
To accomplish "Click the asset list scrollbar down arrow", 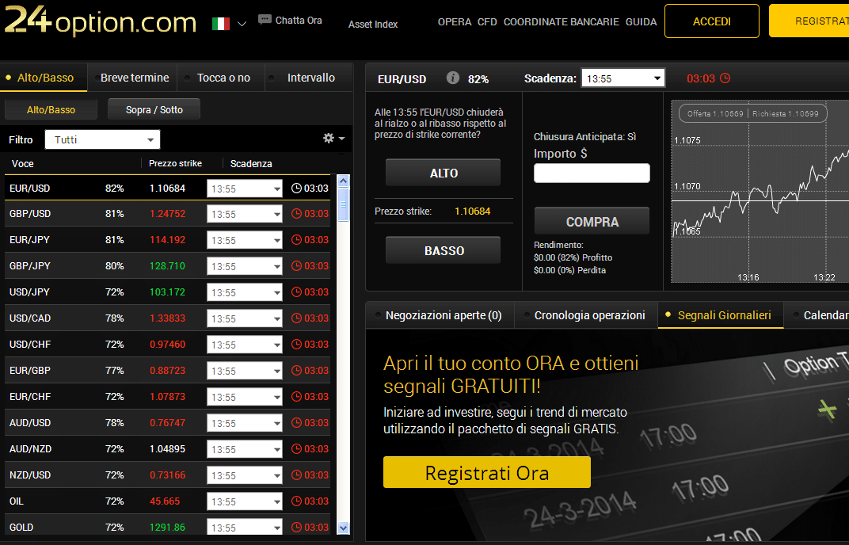I will click(x=343, y=527).
